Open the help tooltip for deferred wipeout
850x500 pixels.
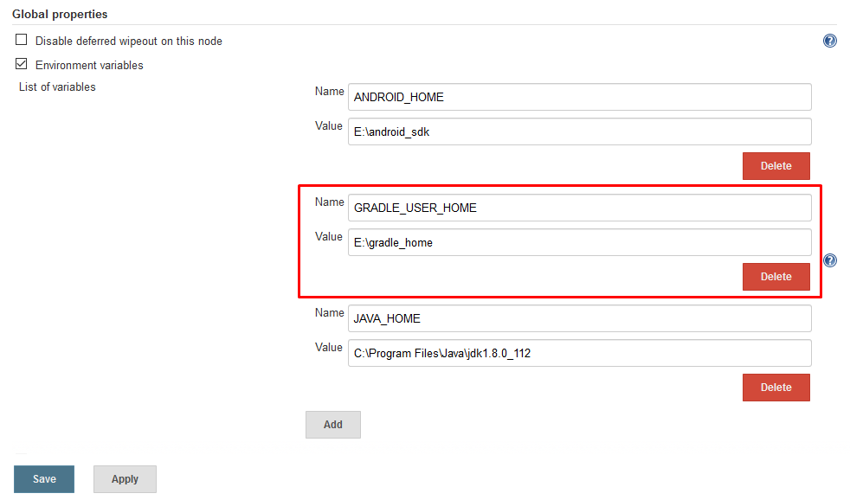tap(829, 40)
